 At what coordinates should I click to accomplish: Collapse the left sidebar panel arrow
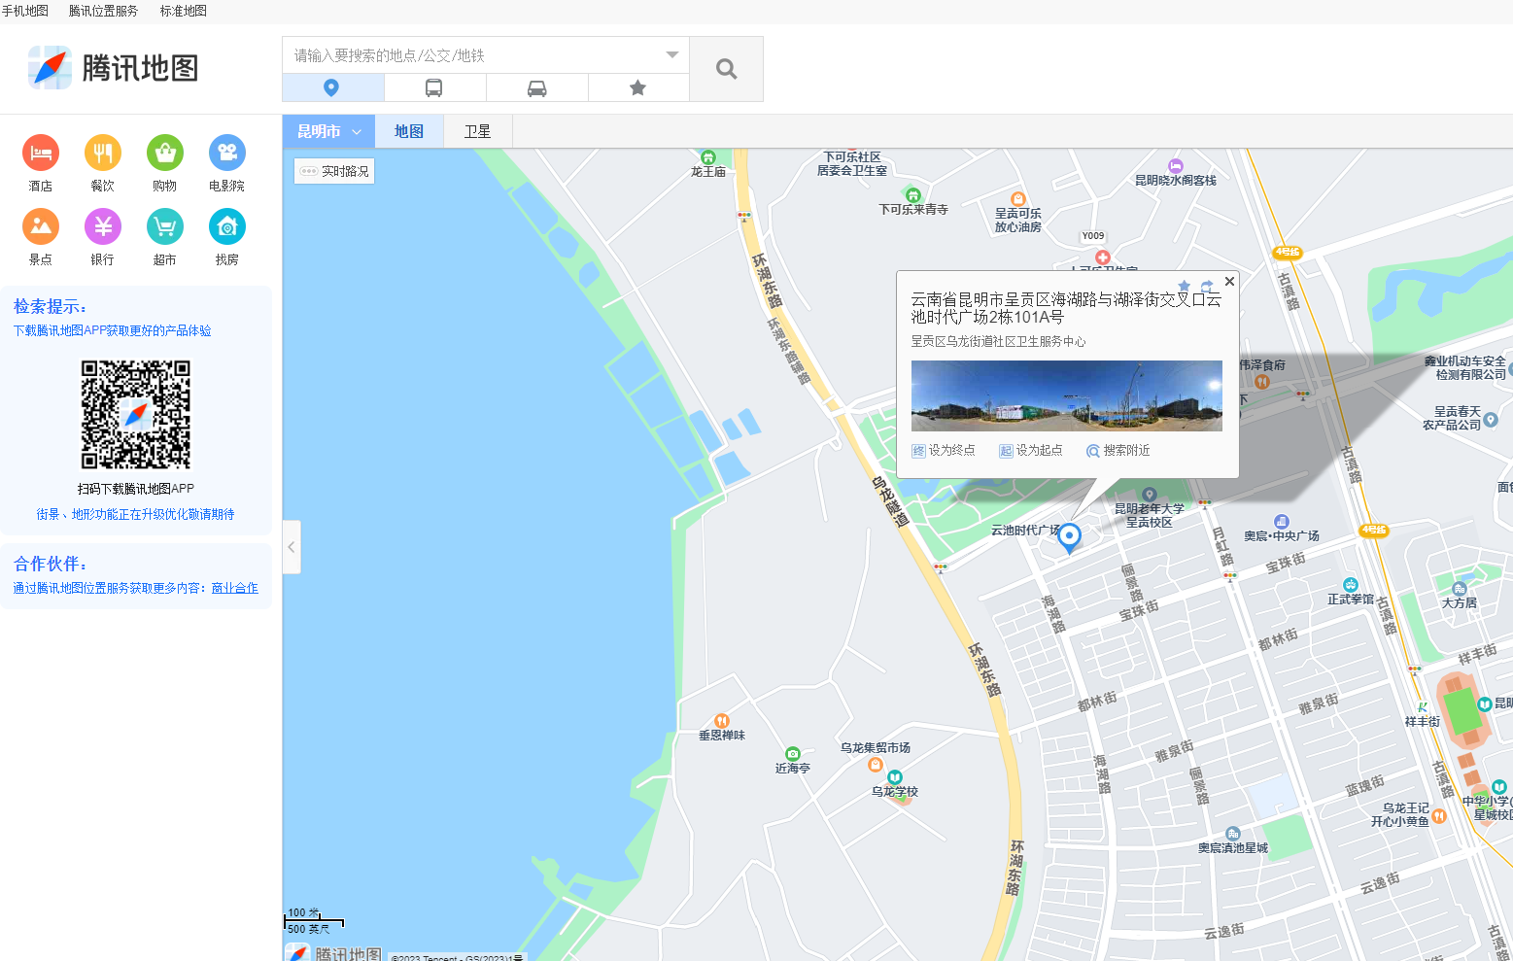(292, 547)
